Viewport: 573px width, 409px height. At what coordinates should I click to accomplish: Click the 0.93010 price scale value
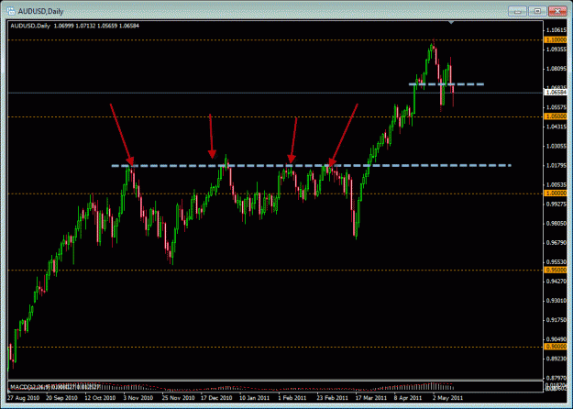[x=556, y=301]
